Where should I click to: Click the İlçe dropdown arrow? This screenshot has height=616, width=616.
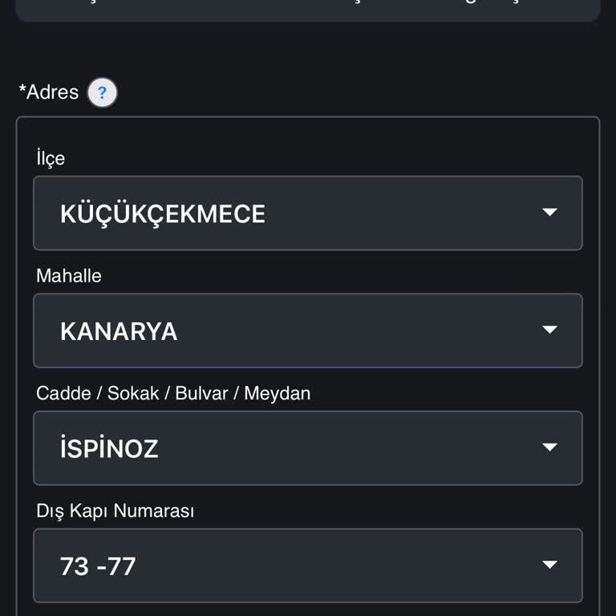[x=549, y=213]
